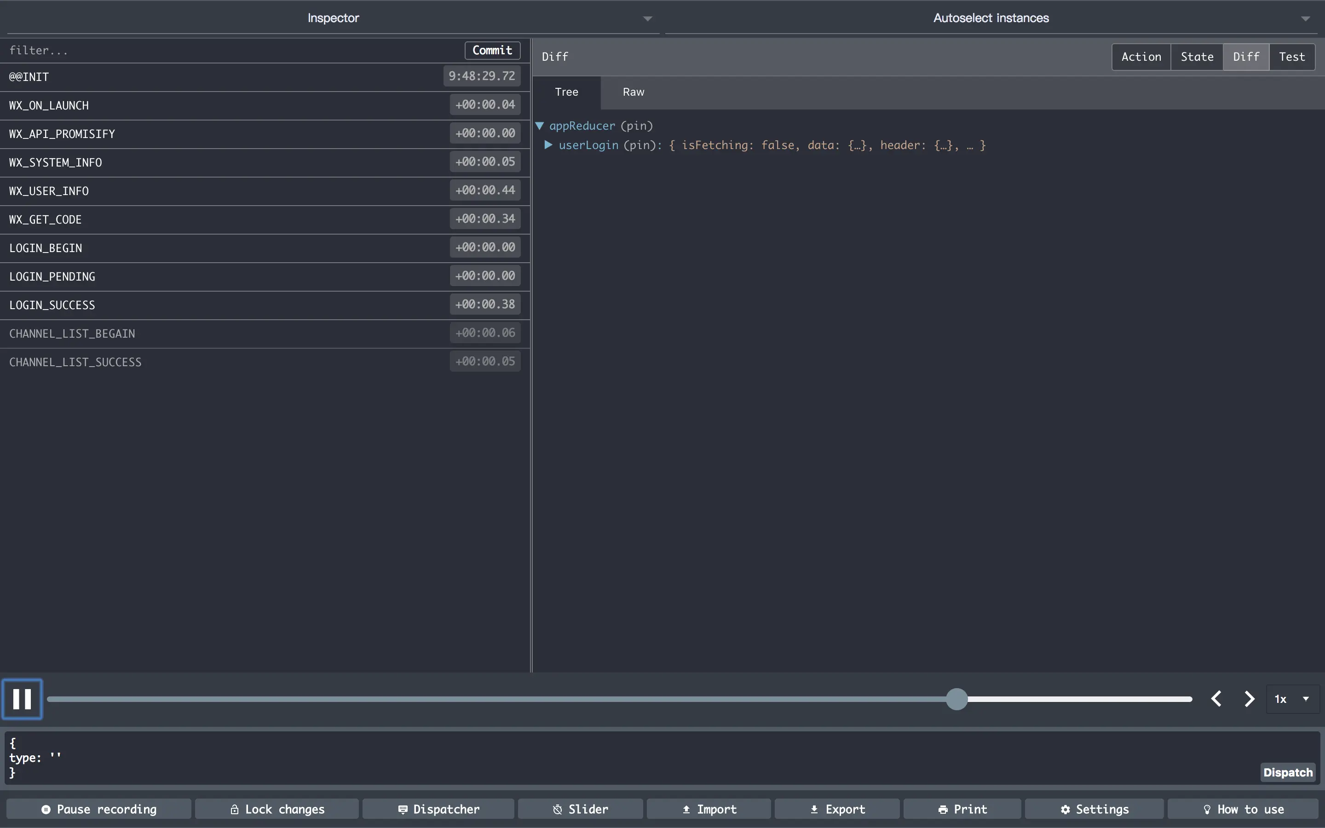This screenshot has height=828, width=1325.
Task: Open How to use help
Action: (x=1243, y=809)
